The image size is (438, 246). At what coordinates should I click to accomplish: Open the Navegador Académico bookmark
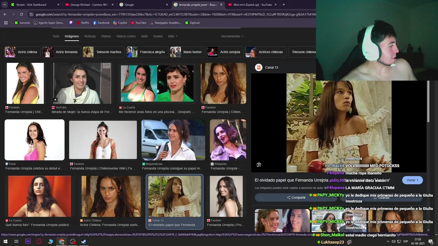(x=165, y=23)
